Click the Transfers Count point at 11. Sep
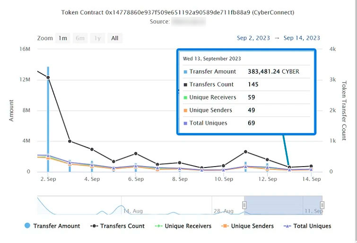 pyautogui.click(x=246, y=151)
